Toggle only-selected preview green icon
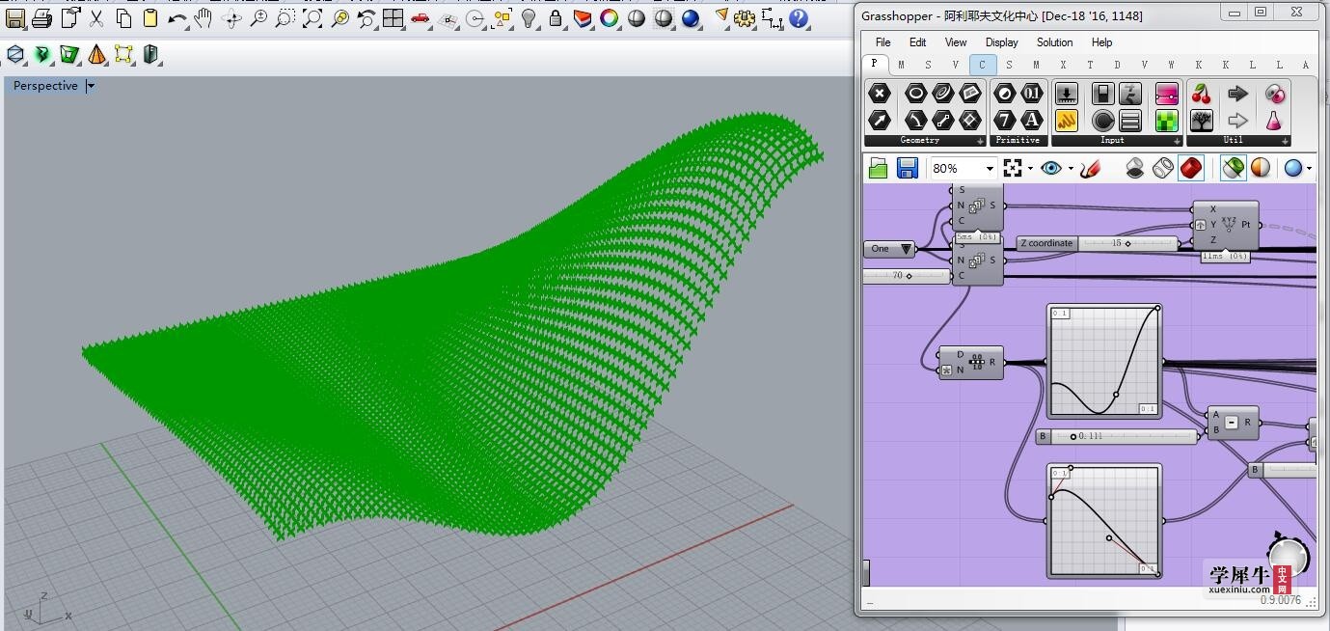1330x631 pixels. (1233, 168)
